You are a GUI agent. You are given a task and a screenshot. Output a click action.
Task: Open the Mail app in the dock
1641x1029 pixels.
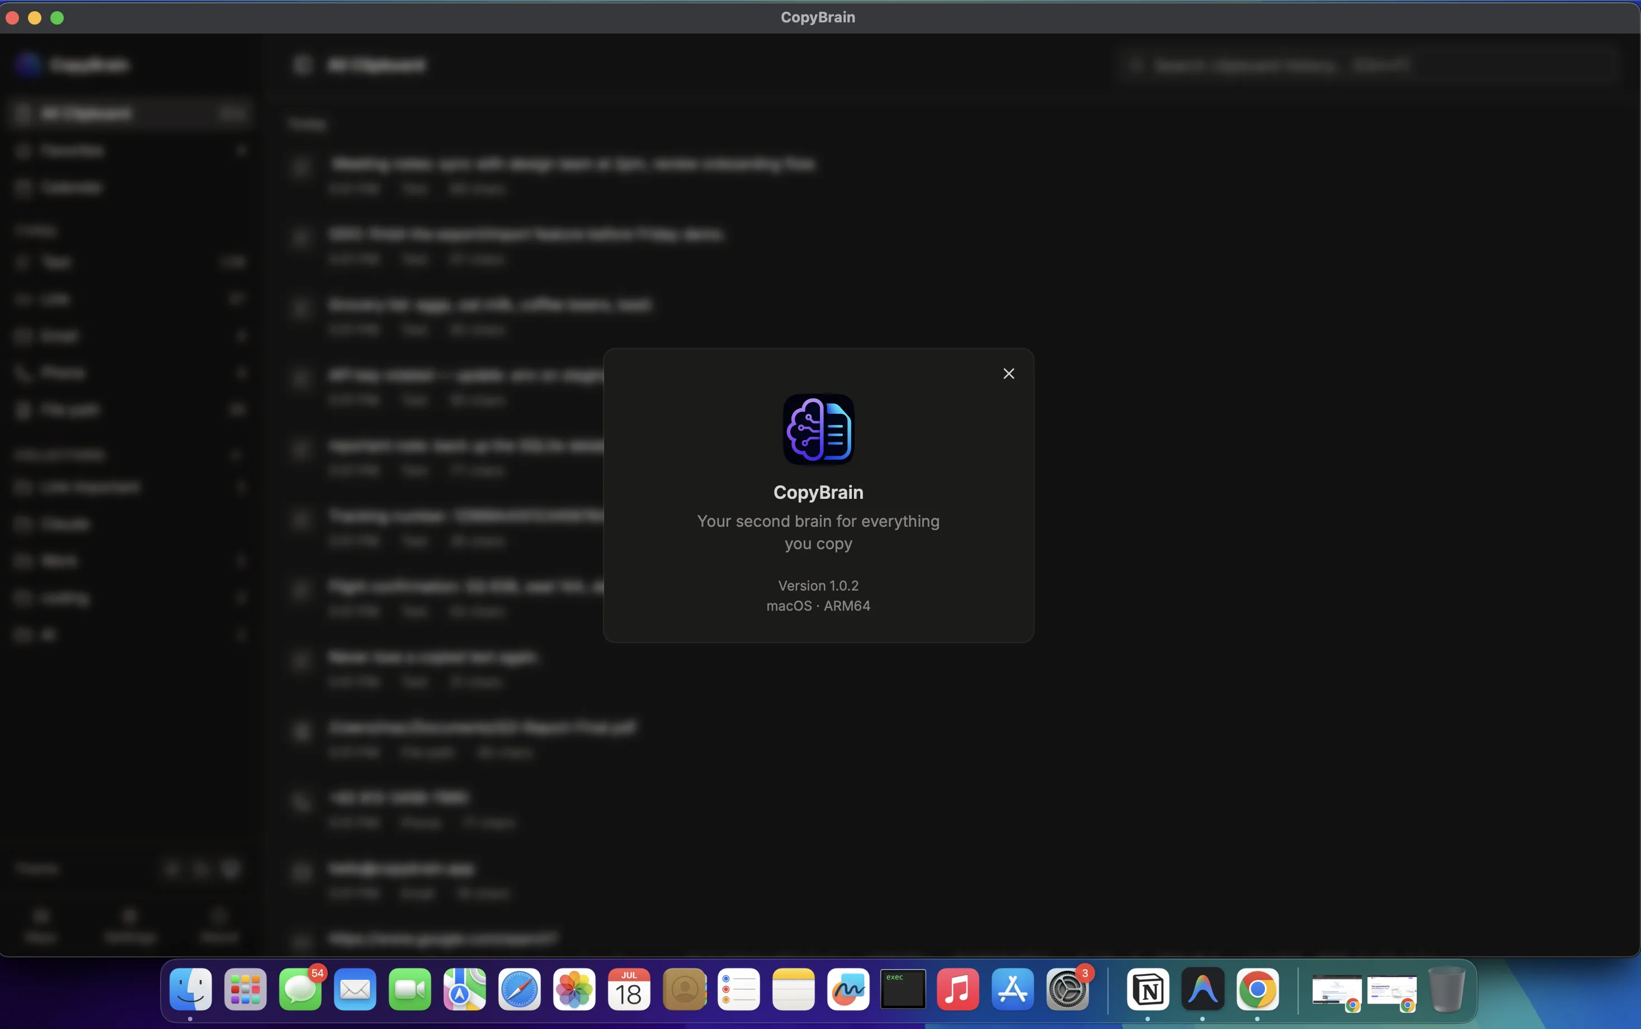pos(355,989)
